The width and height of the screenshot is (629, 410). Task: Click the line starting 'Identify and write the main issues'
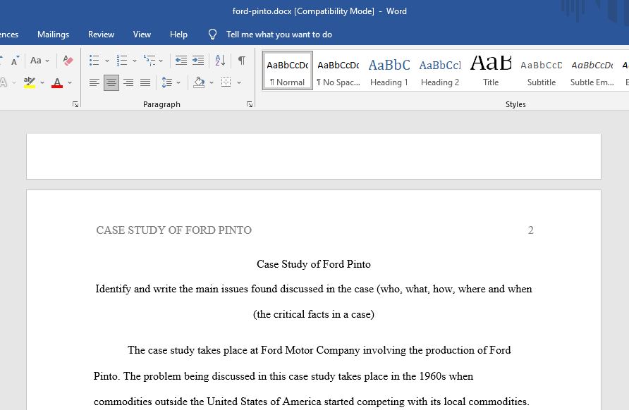pyautogui.click(x=314, y=289)
